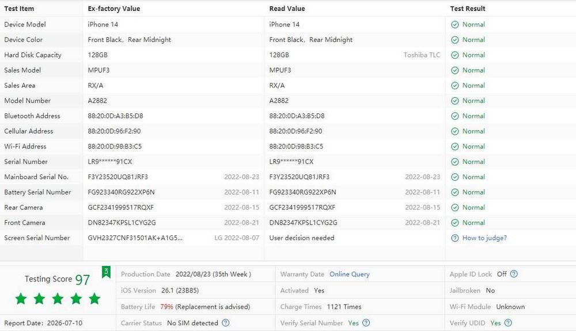Click read battery serial FG923340RG922XP6N
Image resolution: width=576 pixels, height=331 pixels.
coord(303,192)
